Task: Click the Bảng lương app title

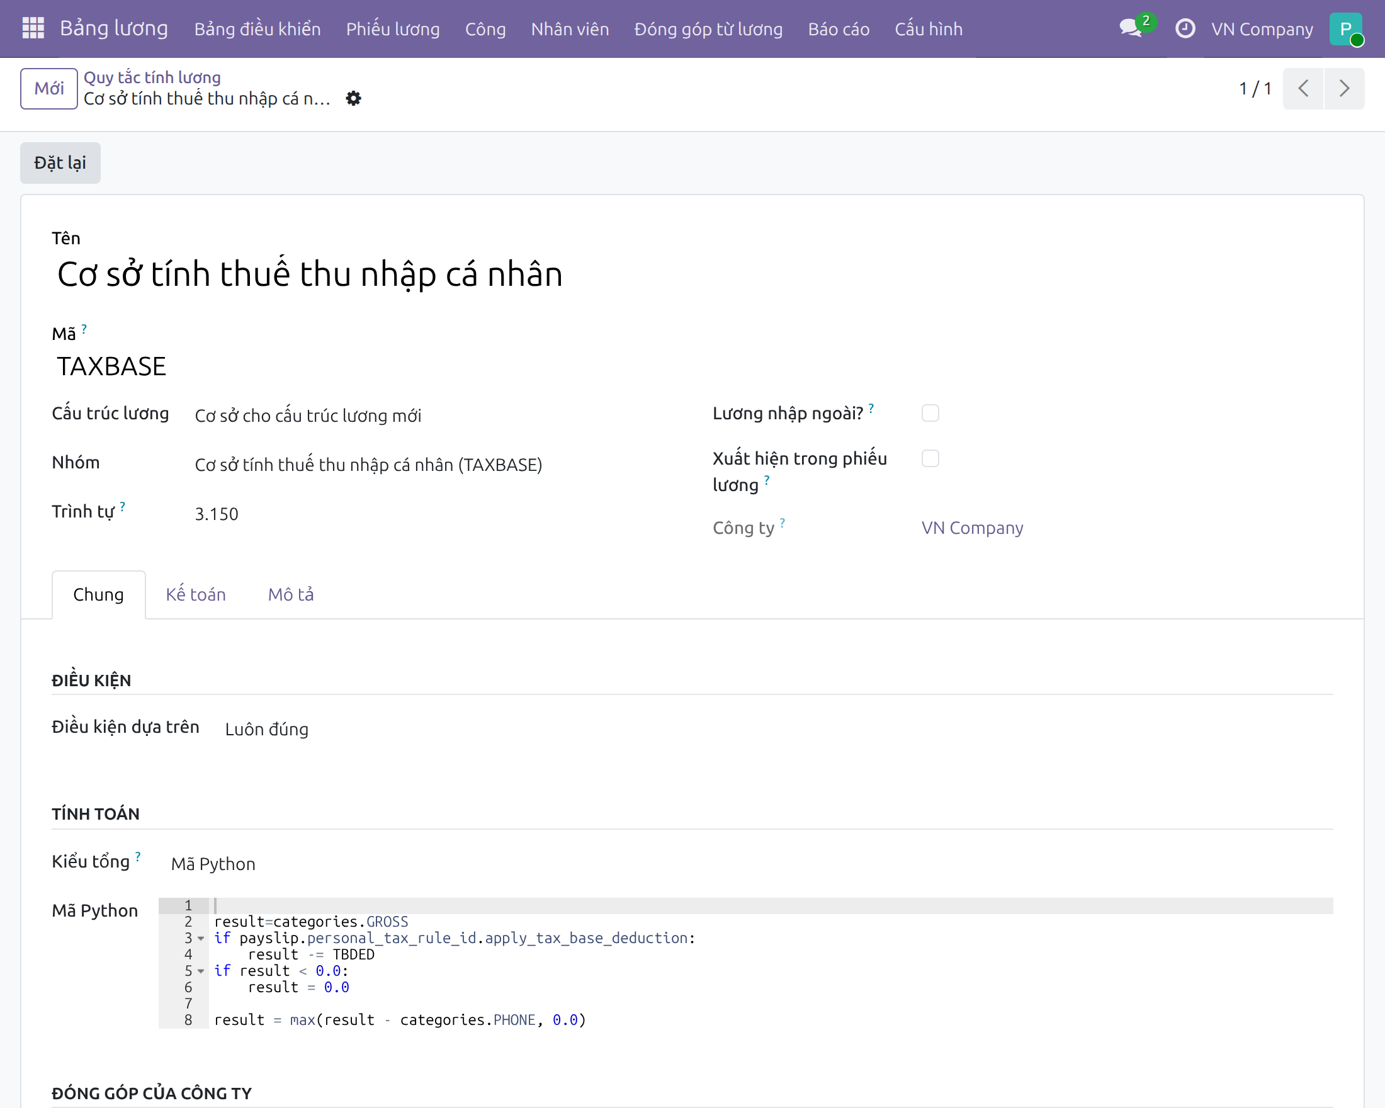Action: click(x=115, y=28)
